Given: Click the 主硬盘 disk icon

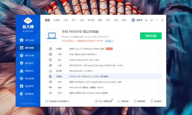Looking at the screenshot, I should pos(50,77).
